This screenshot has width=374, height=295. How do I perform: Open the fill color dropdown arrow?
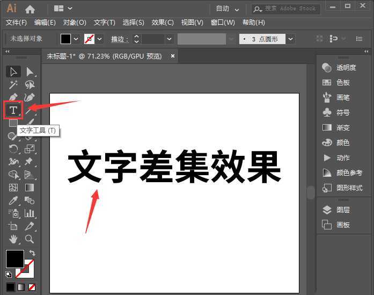(x=76, y=39)
